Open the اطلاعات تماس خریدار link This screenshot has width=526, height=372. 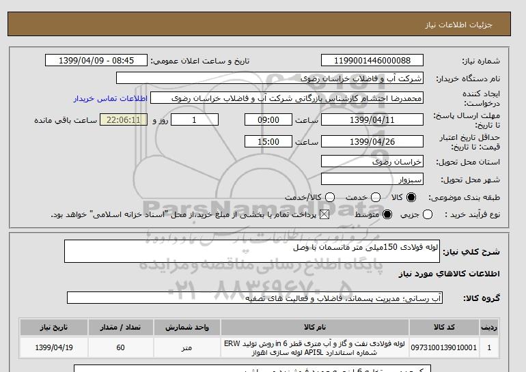pyautogui.click(x=111, y=98)
